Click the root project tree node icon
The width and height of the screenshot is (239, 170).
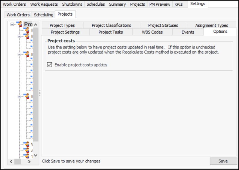click(20, 24)
